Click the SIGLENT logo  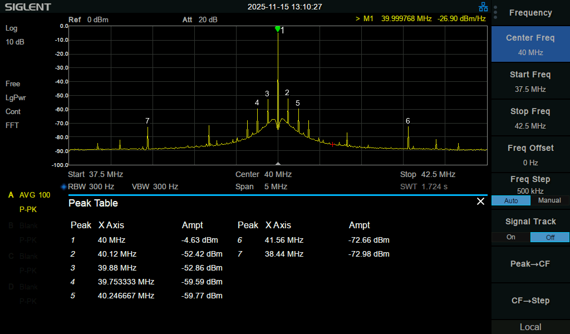point(28,7)
